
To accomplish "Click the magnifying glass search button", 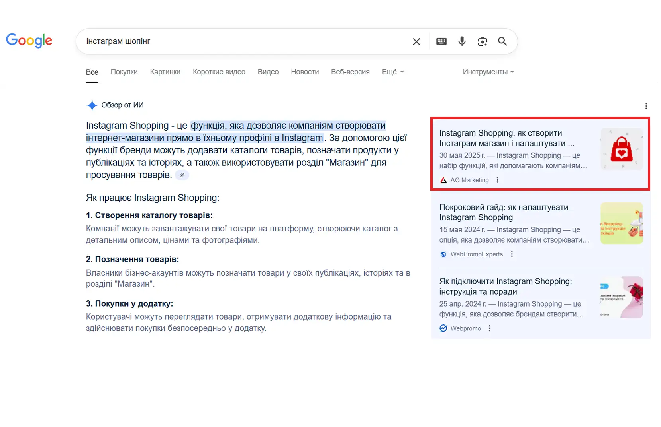I will 502,41.
